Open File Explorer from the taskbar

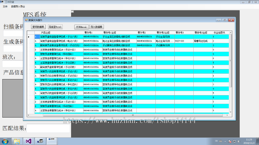pyautogui.click(x=17, y=141)
